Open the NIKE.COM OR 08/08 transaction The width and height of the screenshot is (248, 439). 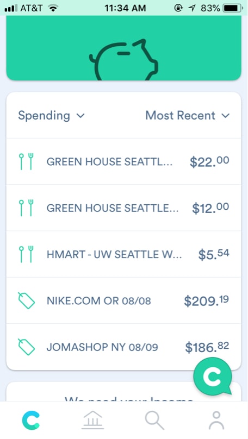coord(123,300)
